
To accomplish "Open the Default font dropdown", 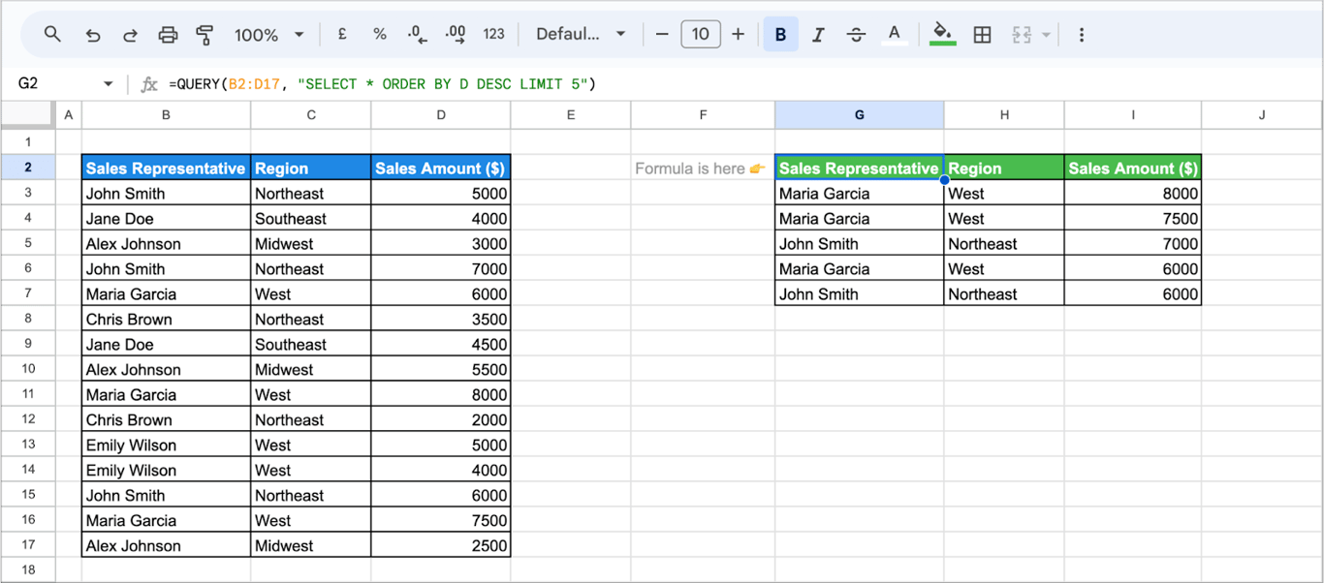I will [x=581, y=34].
